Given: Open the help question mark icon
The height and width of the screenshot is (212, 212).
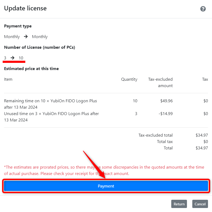Looking at the screenshot, I should pyautogui.click(x=203, y=9).
